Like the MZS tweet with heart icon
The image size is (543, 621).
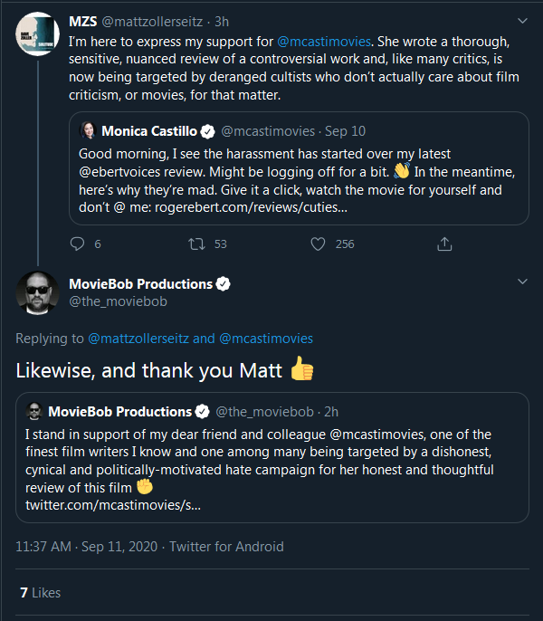(318, 244)
